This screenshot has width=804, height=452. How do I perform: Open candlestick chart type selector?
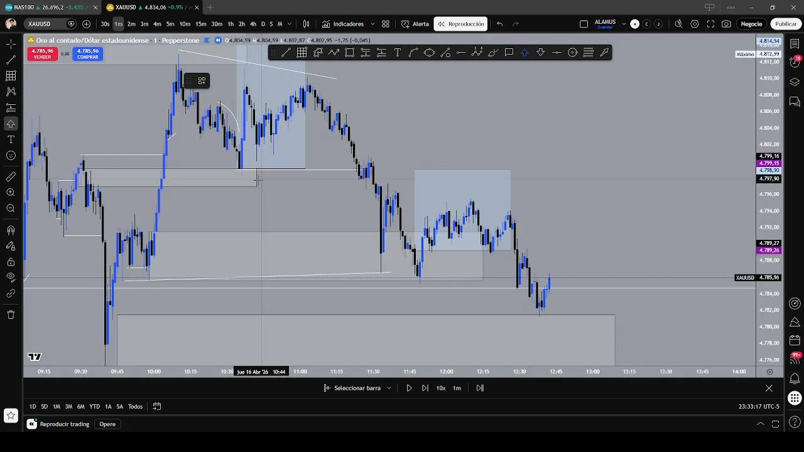pyautogui.click(x=306, y=24)
